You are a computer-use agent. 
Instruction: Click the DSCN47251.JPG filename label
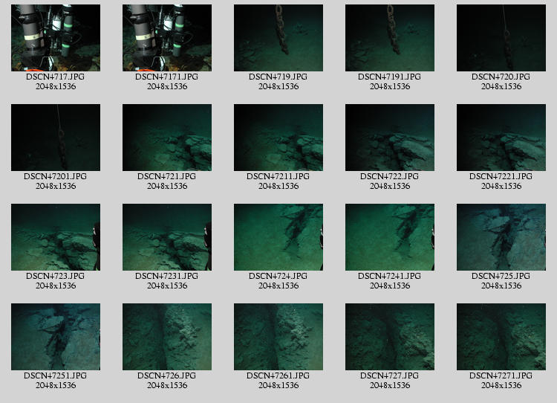click(56, 375)
